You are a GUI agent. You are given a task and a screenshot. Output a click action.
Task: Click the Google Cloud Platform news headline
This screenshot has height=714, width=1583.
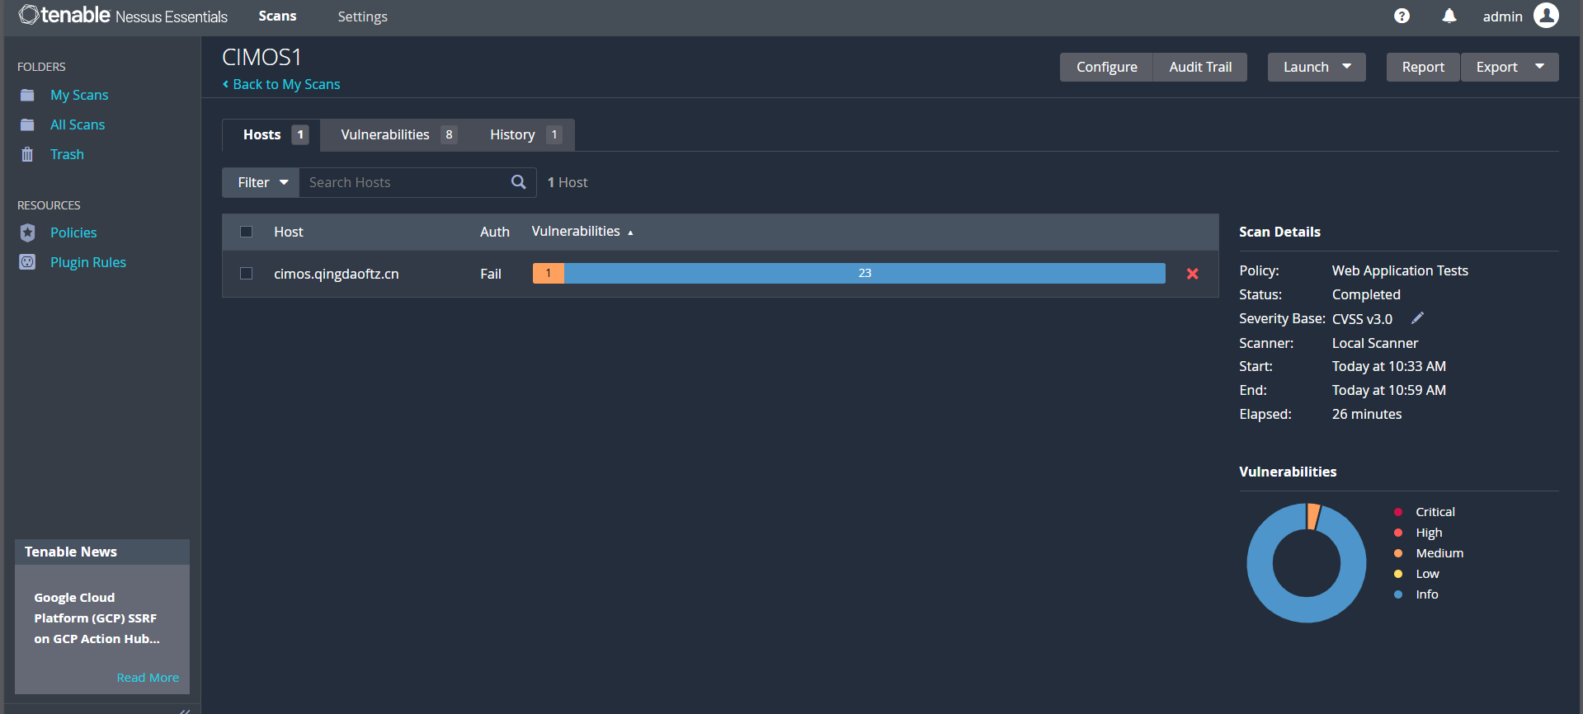(x=97, y=618)
